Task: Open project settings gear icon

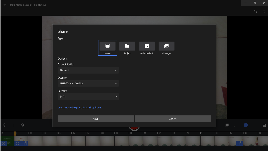Action: pos(22,125)
